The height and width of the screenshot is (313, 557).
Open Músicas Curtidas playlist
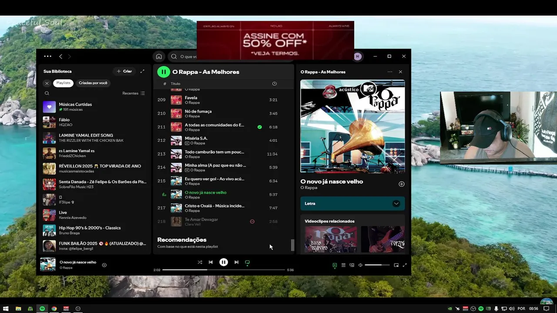click(x=95, y=107)
